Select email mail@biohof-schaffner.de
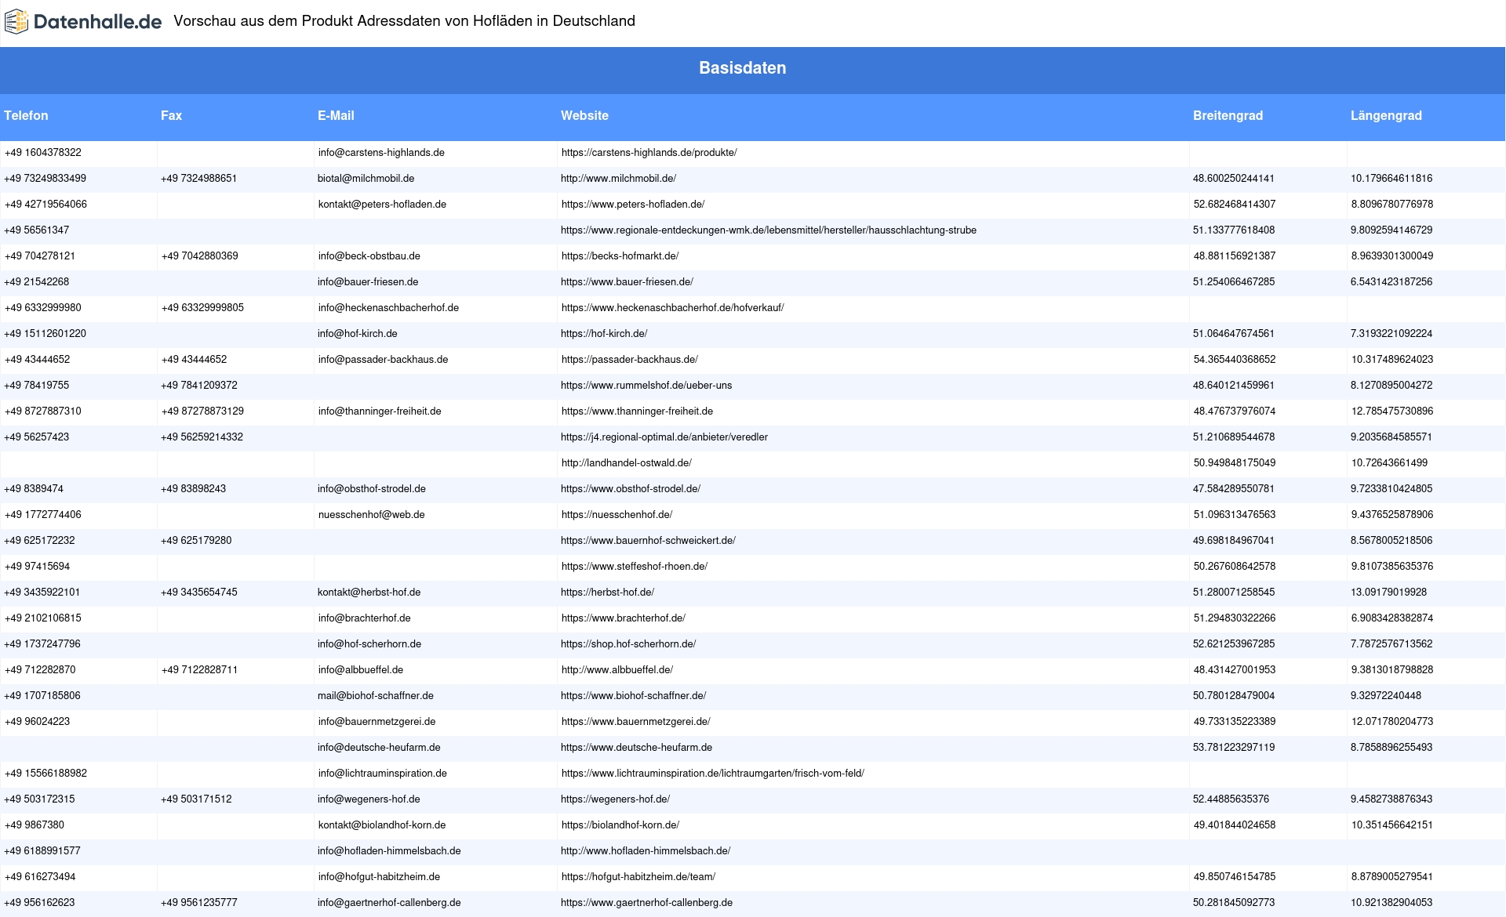The height and width of the screenshot is (917, 1506). [375, 696]
